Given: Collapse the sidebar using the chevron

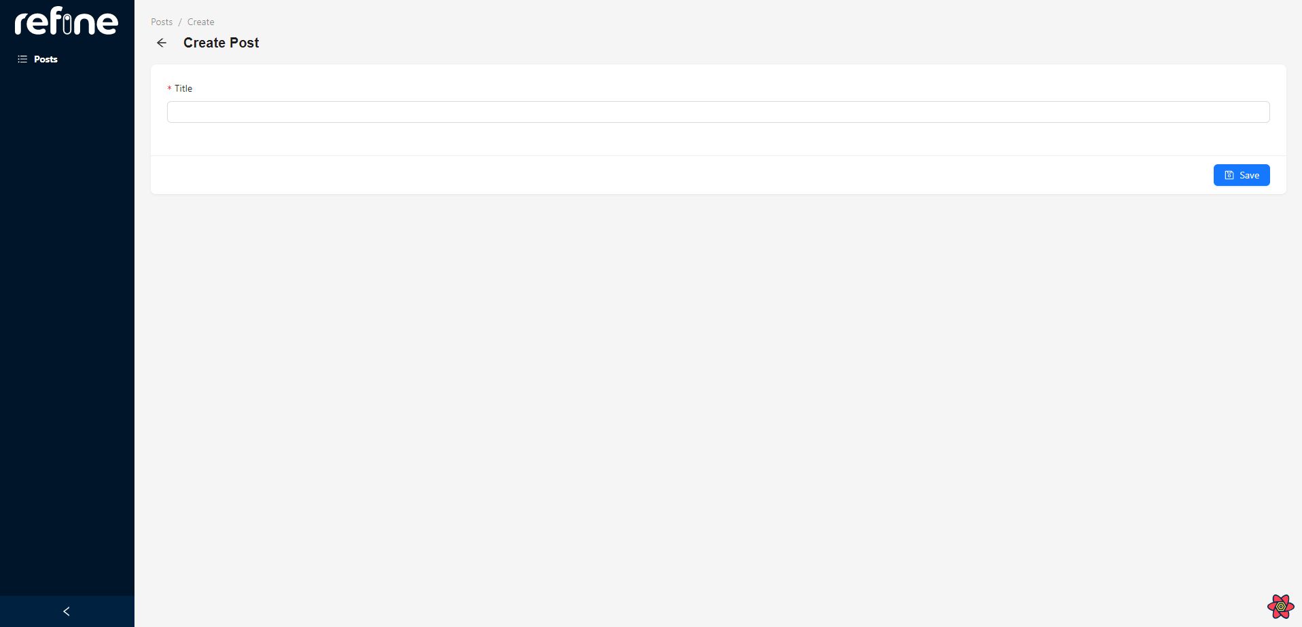Looking at the screenshot, I should 67,611.
